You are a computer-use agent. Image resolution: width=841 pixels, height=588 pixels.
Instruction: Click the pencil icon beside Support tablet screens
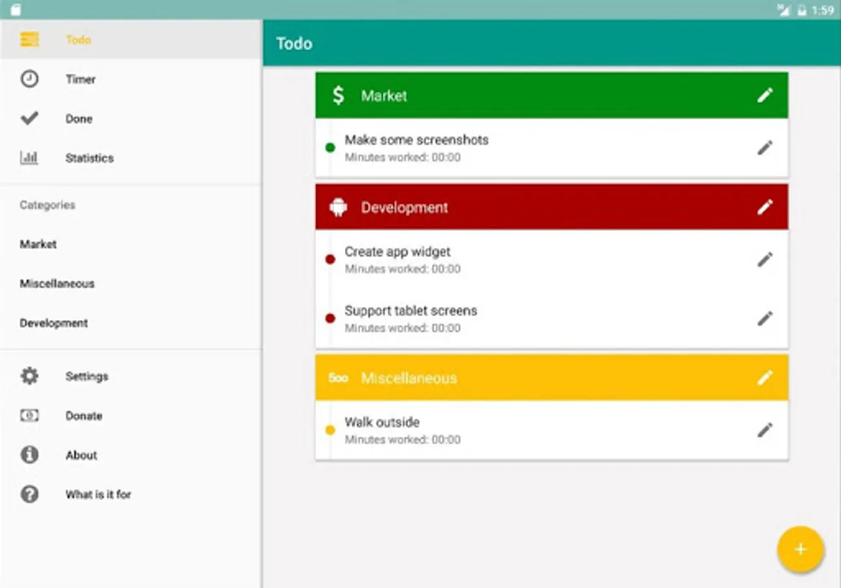(x=765, y=318)
